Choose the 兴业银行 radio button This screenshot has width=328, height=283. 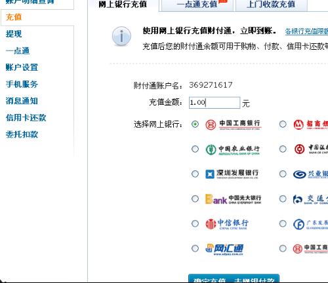[x=283, y=174]
